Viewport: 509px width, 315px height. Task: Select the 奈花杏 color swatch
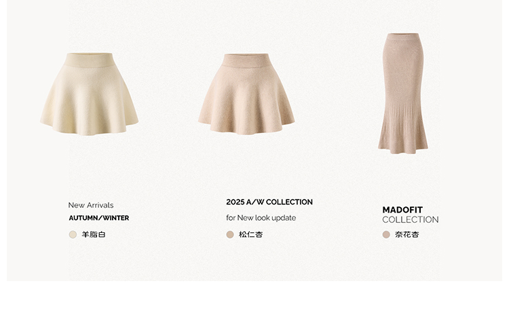(x=386, y=234)
